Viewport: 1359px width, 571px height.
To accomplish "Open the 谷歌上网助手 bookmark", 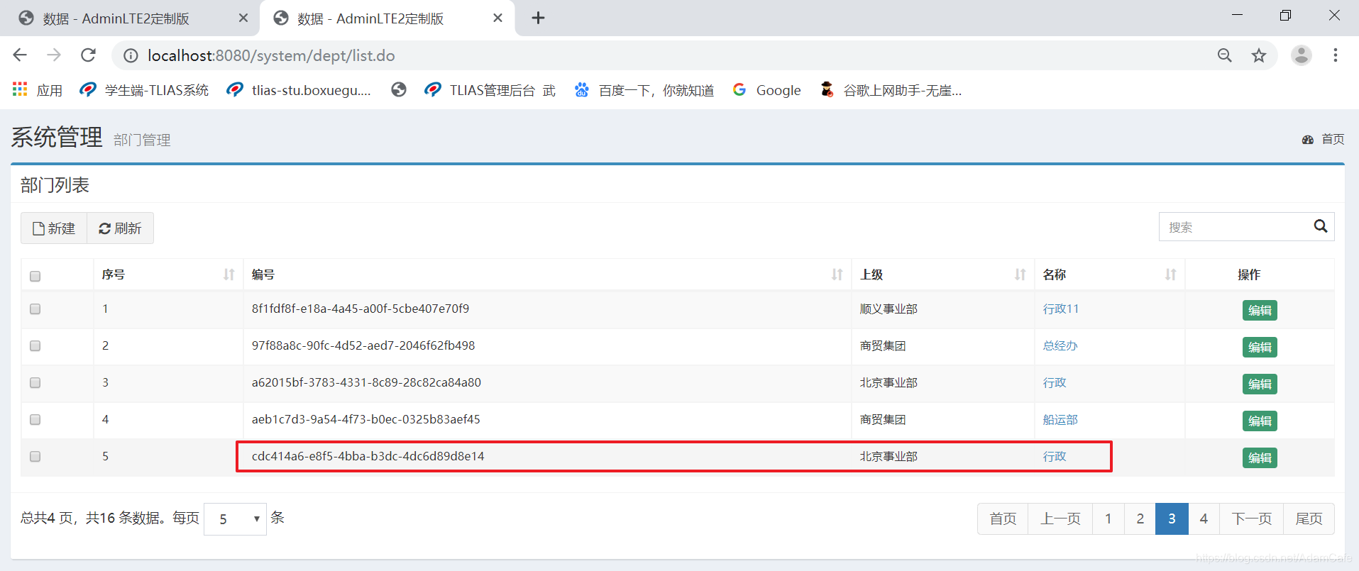I will (x=891, y=90).
